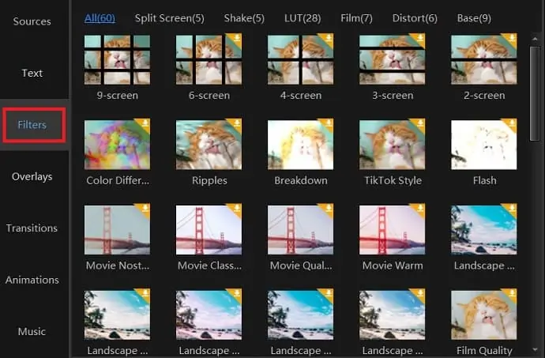Select the Film(7) tab

(356, 18)
